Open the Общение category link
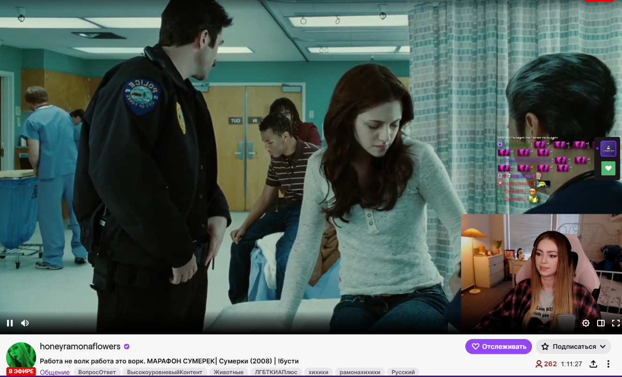This screenshot has height=377, width=622. [x=55, y=372]
